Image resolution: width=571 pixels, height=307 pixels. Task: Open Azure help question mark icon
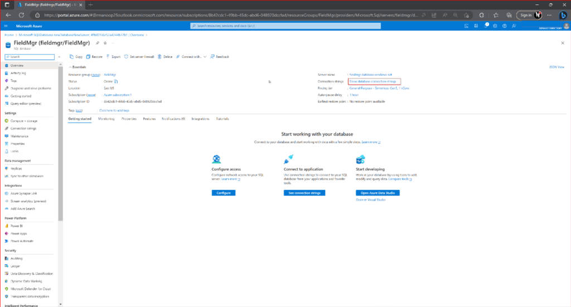click(x=504, y=26)
